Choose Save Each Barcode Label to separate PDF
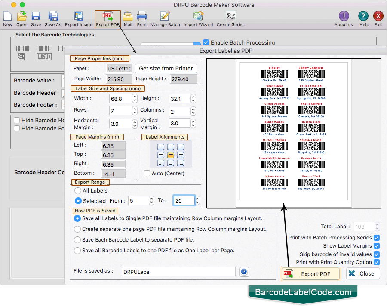 [x=77, y=240]
